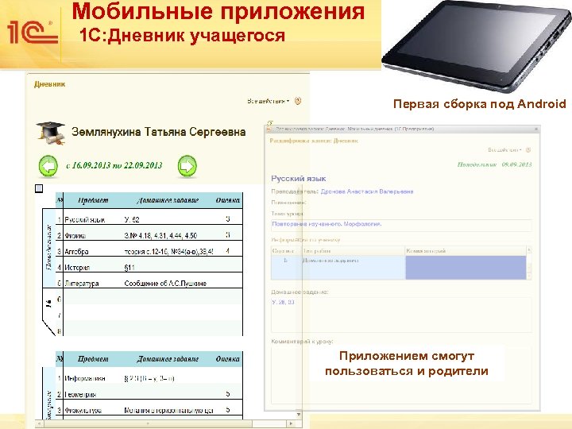
Task: Click the graduation cap student icon
Action: (x=51, y=133)
